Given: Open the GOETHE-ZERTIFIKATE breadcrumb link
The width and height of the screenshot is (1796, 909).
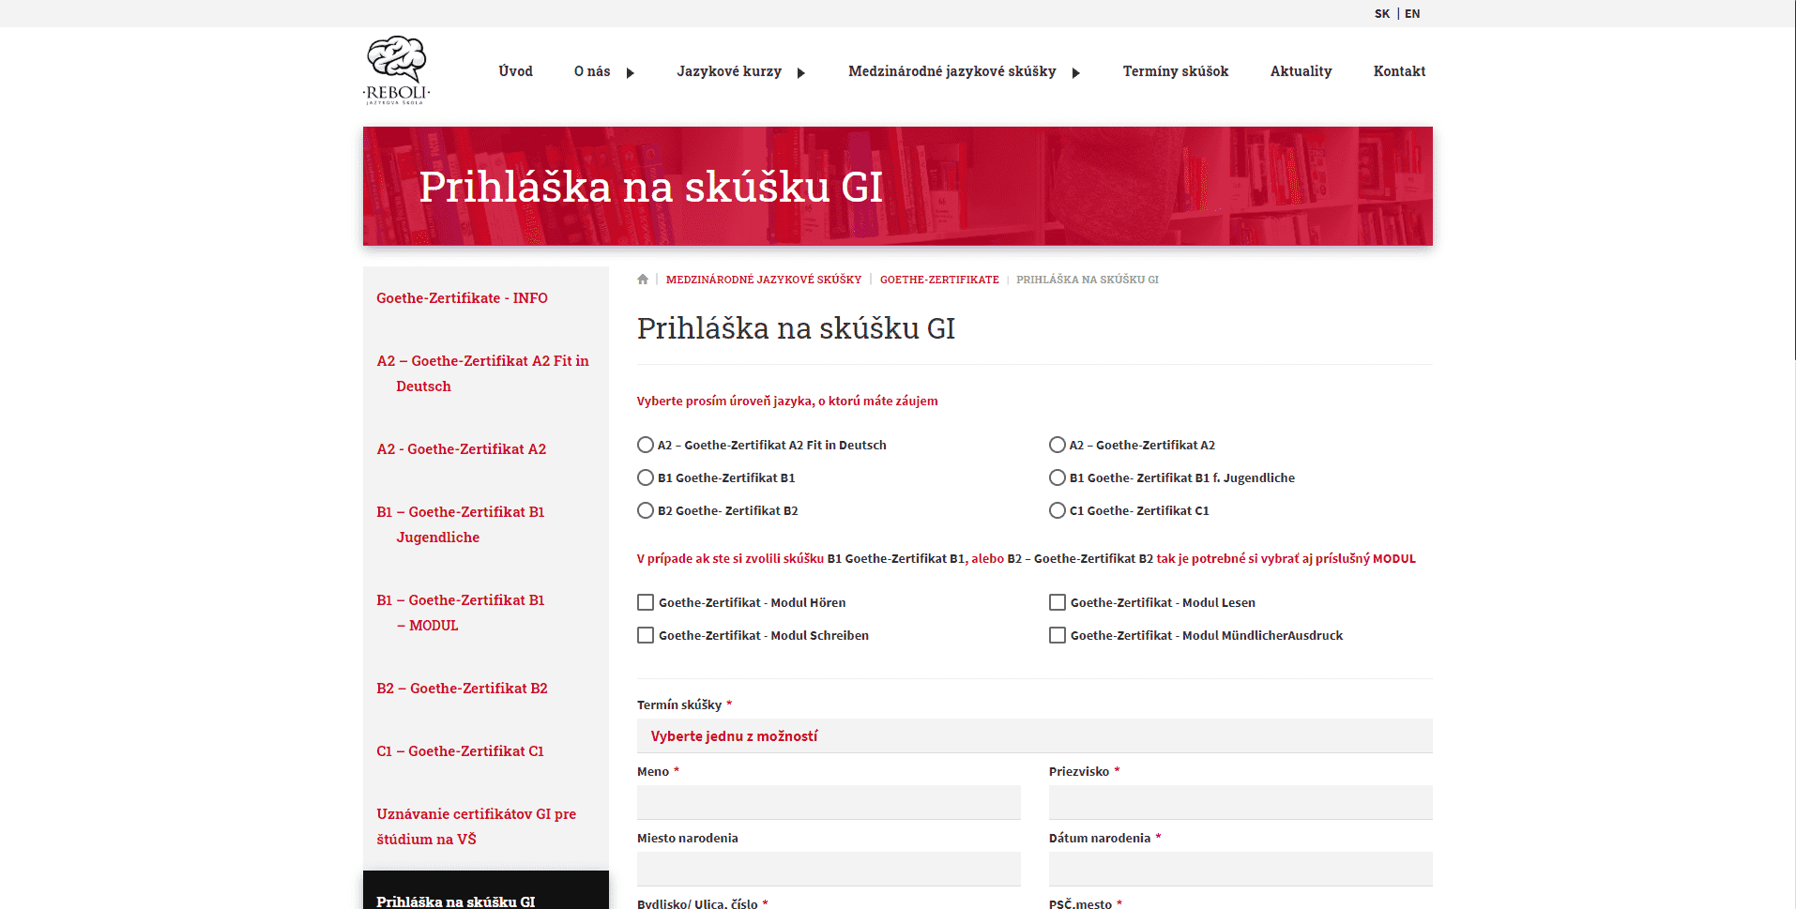Looking at the screenshot, I should [x=939, y=280].
